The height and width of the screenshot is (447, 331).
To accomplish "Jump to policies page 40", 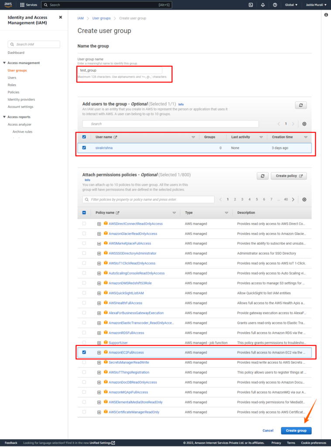I will point(286,199).
